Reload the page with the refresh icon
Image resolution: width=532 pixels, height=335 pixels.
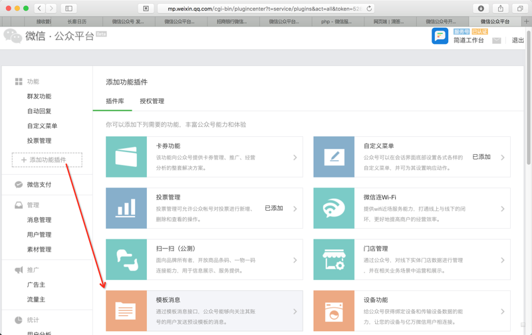point(369,9)
